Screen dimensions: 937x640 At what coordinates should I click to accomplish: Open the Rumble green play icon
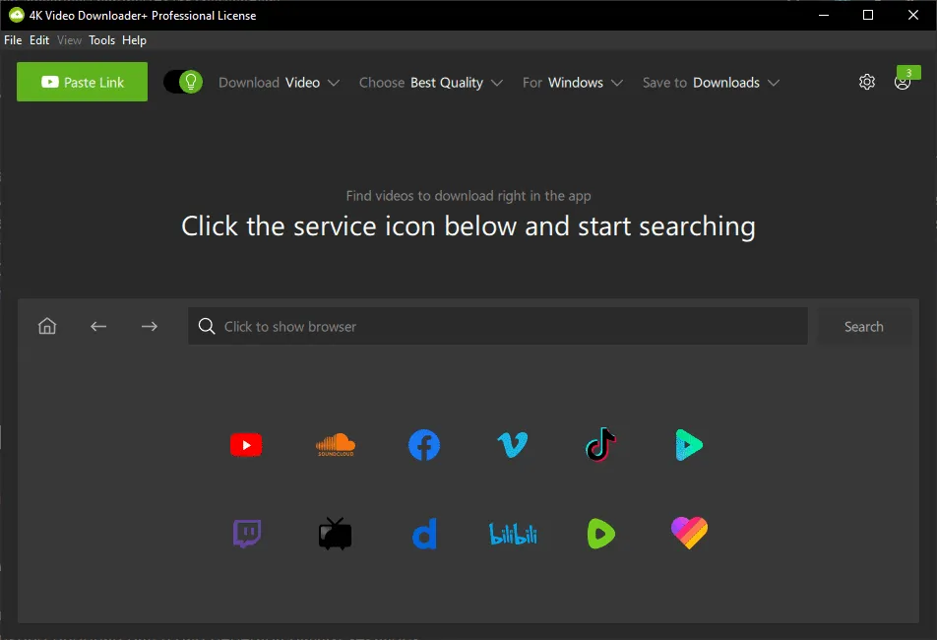pyautogui.click(x=601, y=534)
